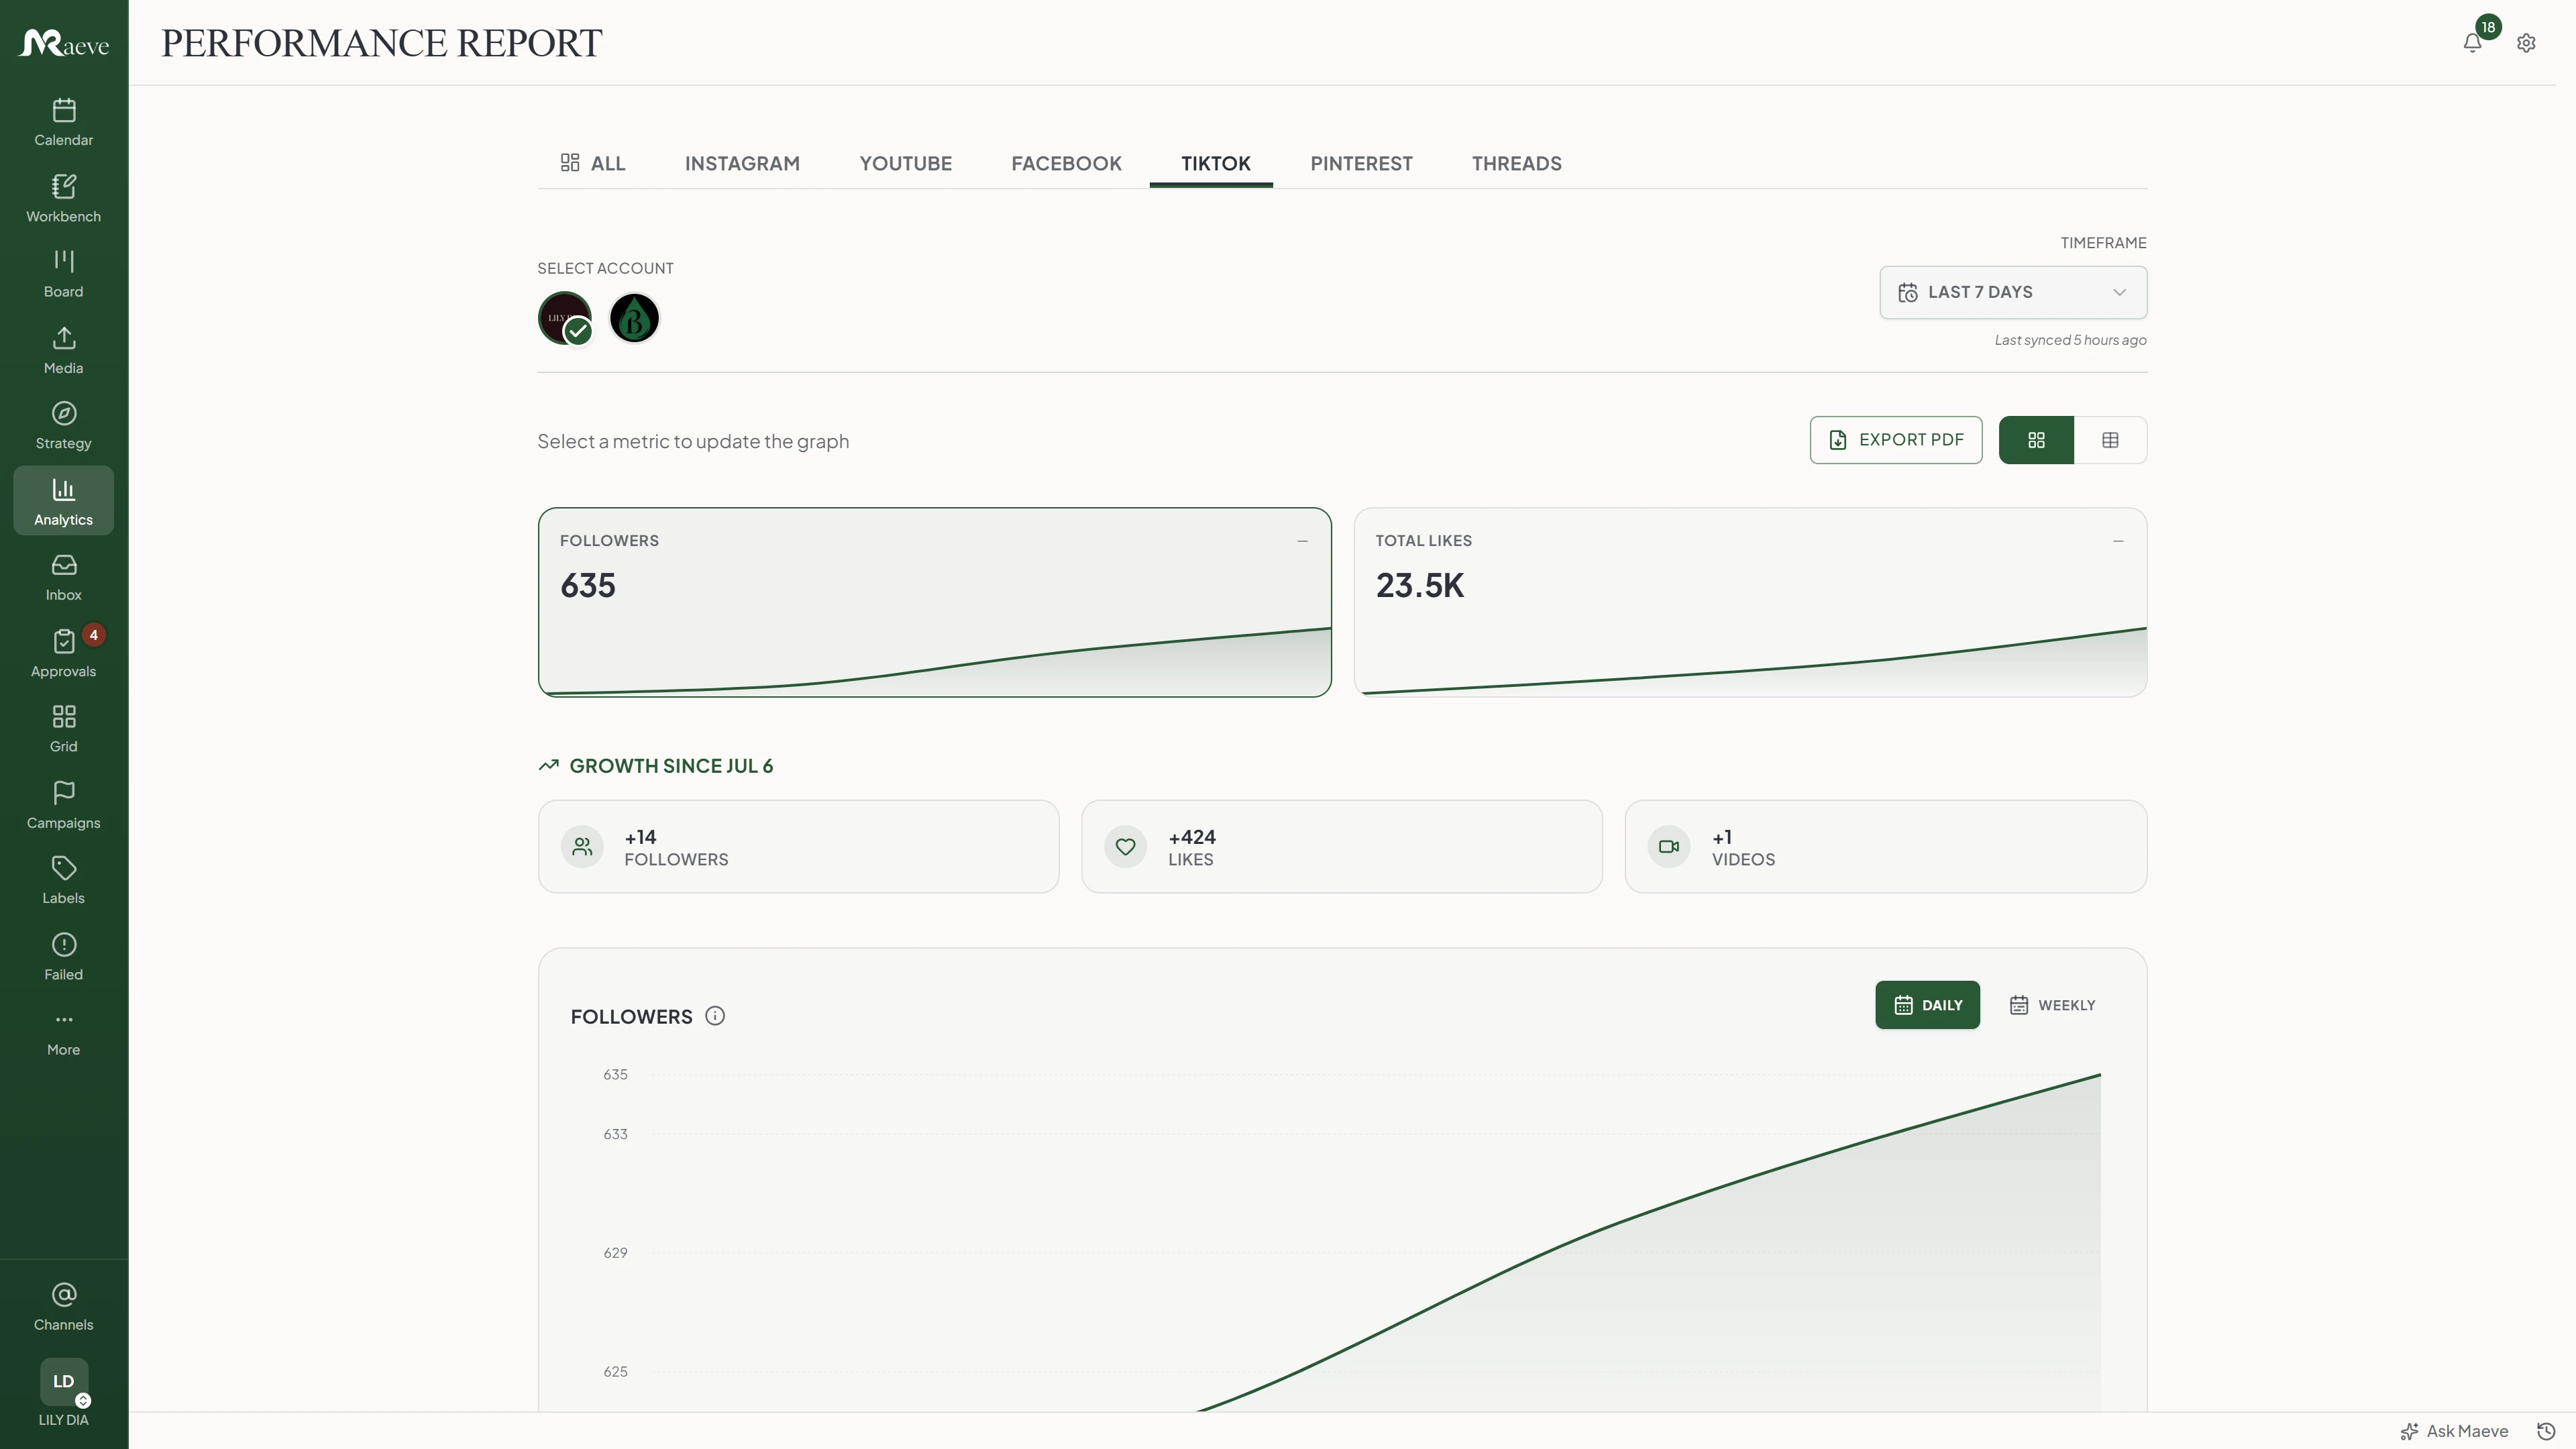Screen dimensions: 2576x1449
Task: Collapse the Total Likes card dash
Action: (x=2118, y=541)
